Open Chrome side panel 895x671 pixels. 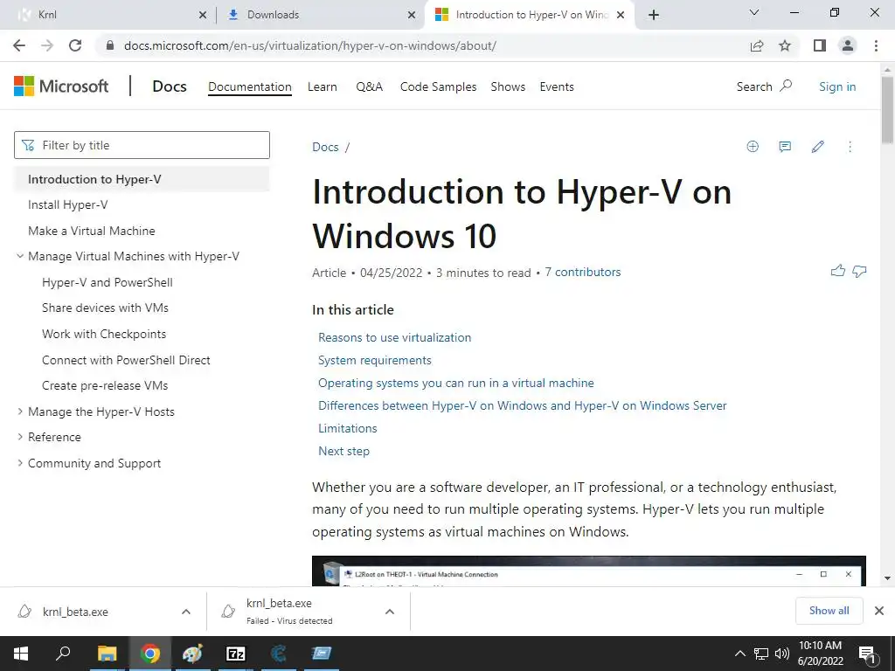(x=820, y=45)
